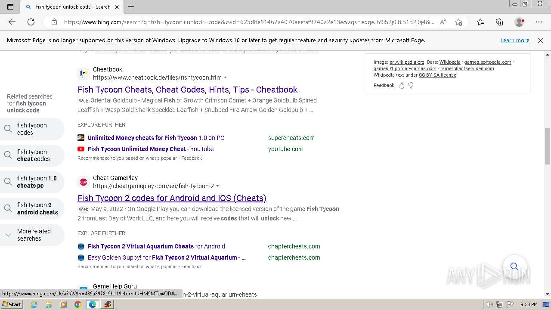Search related 'fish tycoon codes'

pos(32,129)
